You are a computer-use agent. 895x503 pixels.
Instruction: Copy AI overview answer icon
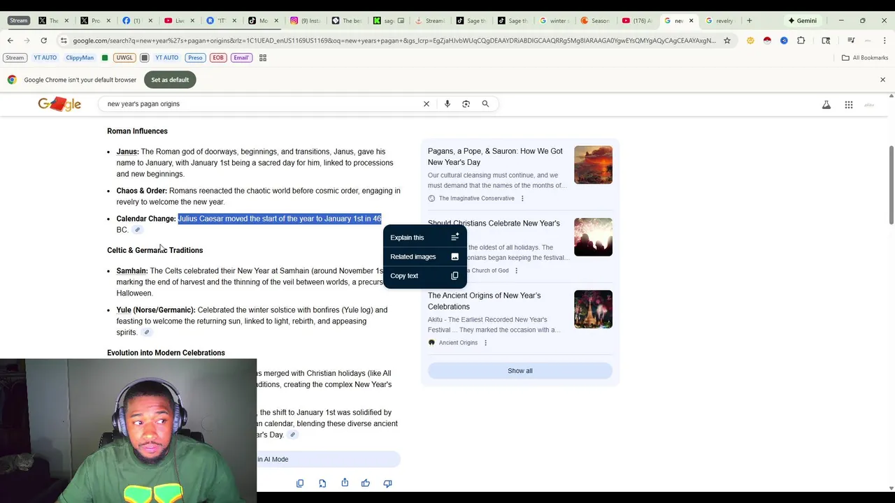pyautogui.click(x=300, y=483)
